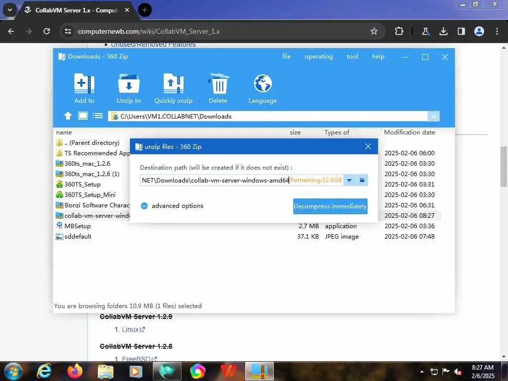The image size is (508, 381).
Task: Go back in Chrome
Action: click(x=11, y=31)
